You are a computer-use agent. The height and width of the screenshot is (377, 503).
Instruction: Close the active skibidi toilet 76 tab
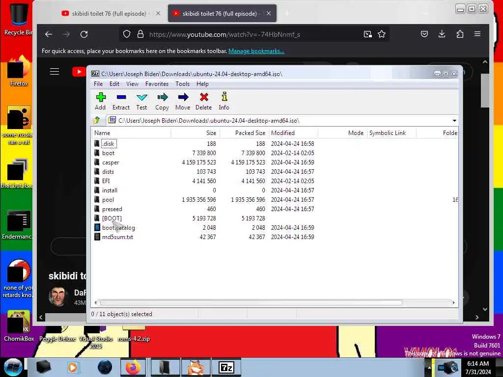[x=269, y=13]
